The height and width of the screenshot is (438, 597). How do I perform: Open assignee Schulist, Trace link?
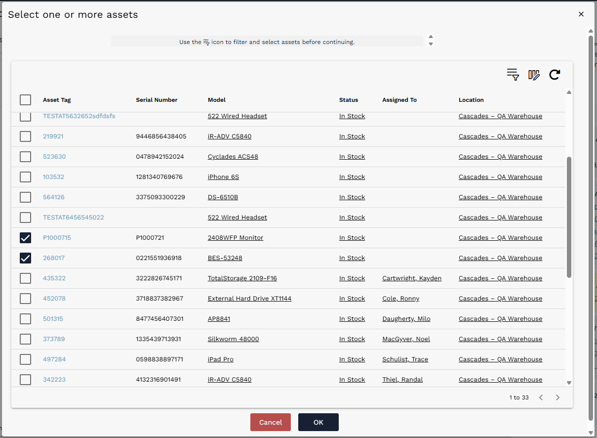pyautogui.click(x=405, y=359)
